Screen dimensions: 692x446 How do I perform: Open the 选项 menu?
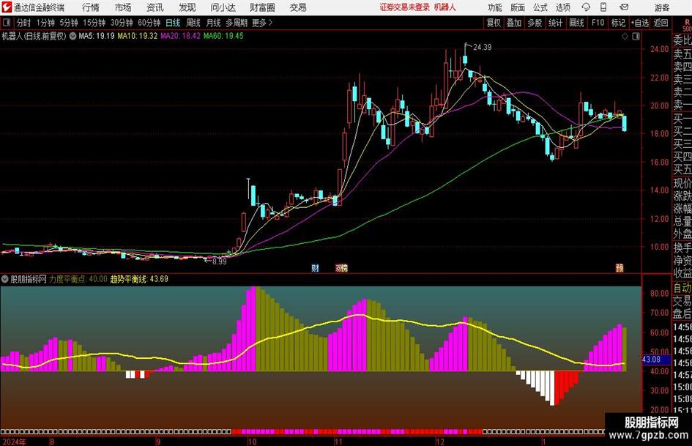pos(562,7)
